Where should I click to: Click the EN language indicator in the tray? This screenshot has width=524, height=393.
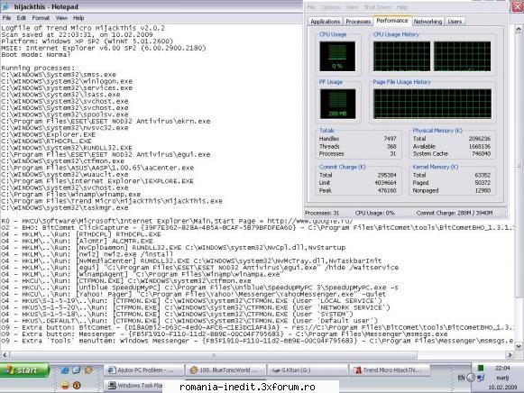pyautogui.click(x=461, y=378)
